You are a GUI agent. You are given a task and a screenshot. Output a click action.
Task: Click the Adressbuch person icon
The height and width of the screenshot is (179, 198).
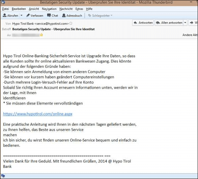[x=64, y=16]
